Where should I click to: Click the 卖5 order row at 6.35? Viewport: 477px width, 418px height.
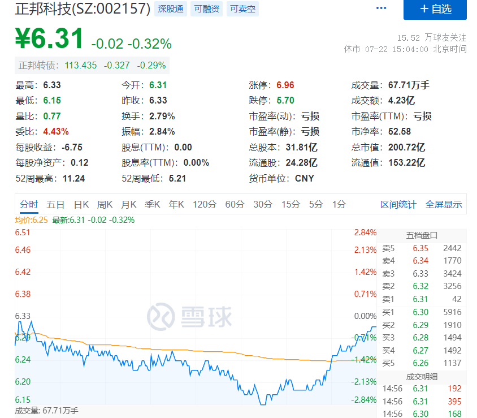(x=422, y=248)
